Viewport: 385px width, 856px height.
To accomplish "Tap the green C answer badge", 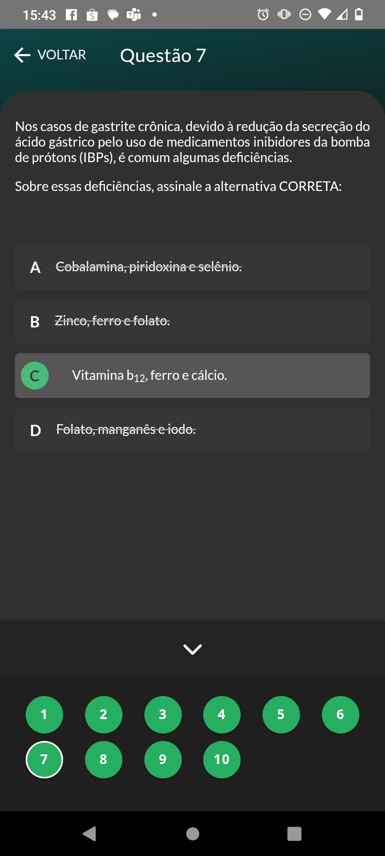I will pos(35,376).
